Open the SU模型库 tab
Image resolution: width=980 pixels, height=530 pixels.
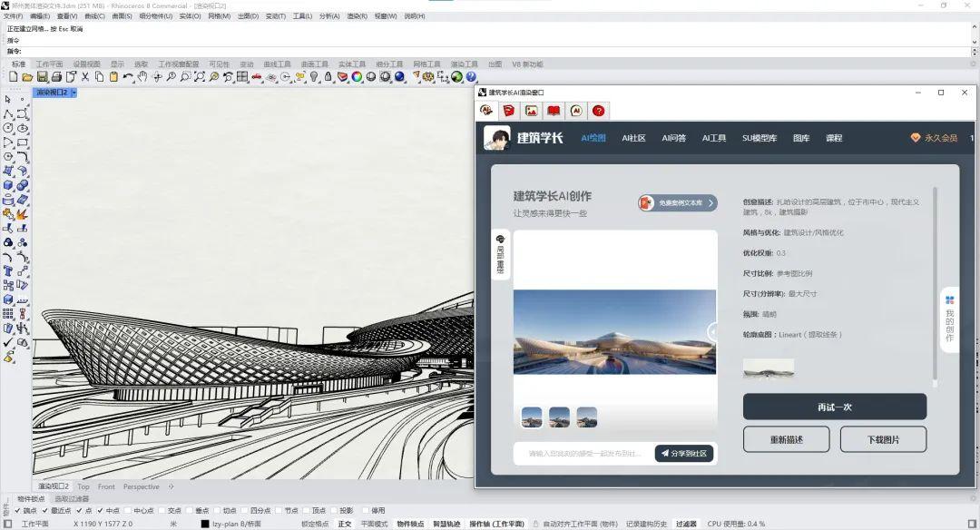(759, 138)
